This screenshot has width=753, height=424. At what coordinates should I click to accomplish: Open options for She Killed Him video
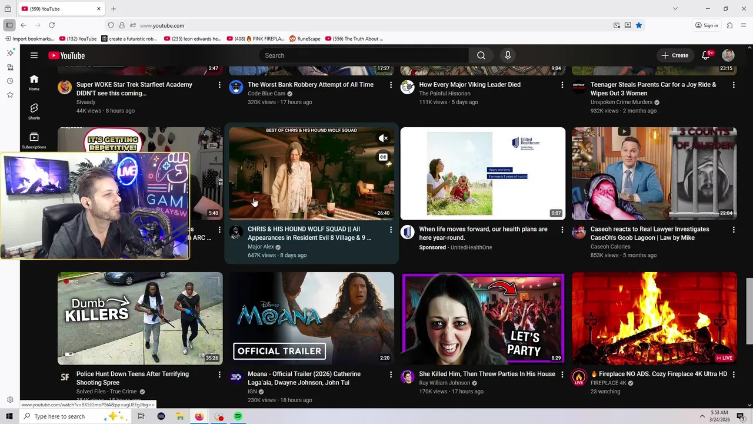coord(562,375)
